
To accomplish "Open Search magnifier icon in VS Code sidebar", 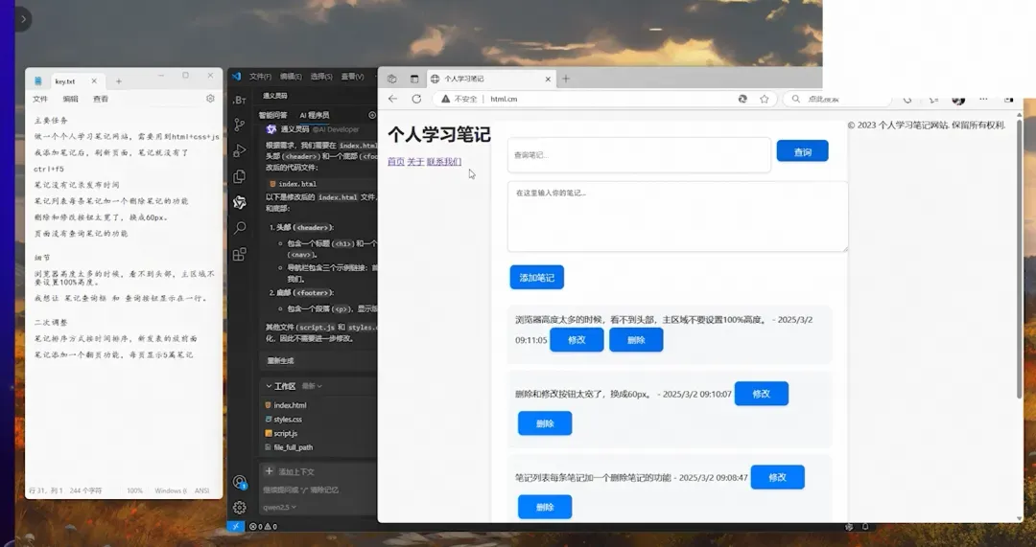I will coord(239,228).
